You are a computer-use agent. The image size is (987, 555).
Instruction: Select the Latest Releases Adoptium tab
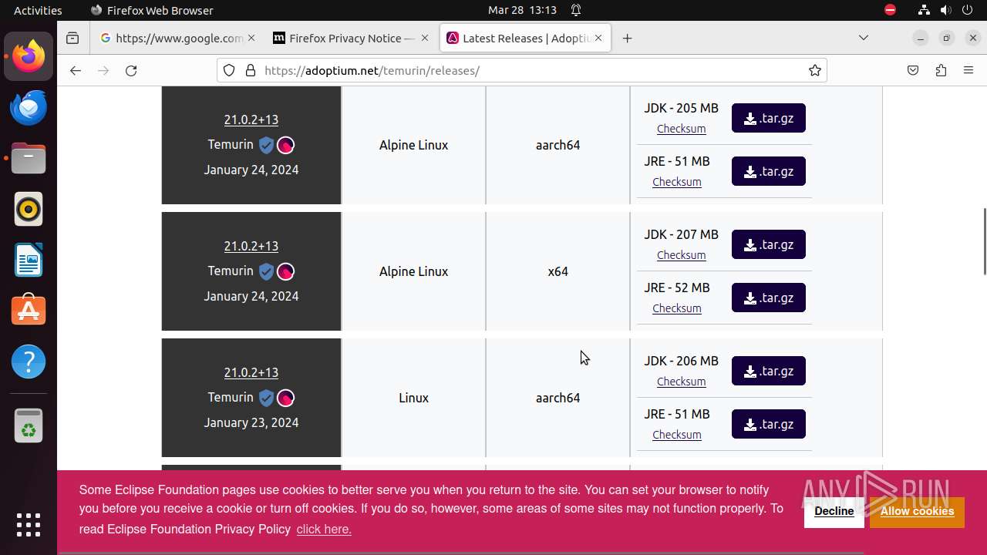[x=526, y=38]
